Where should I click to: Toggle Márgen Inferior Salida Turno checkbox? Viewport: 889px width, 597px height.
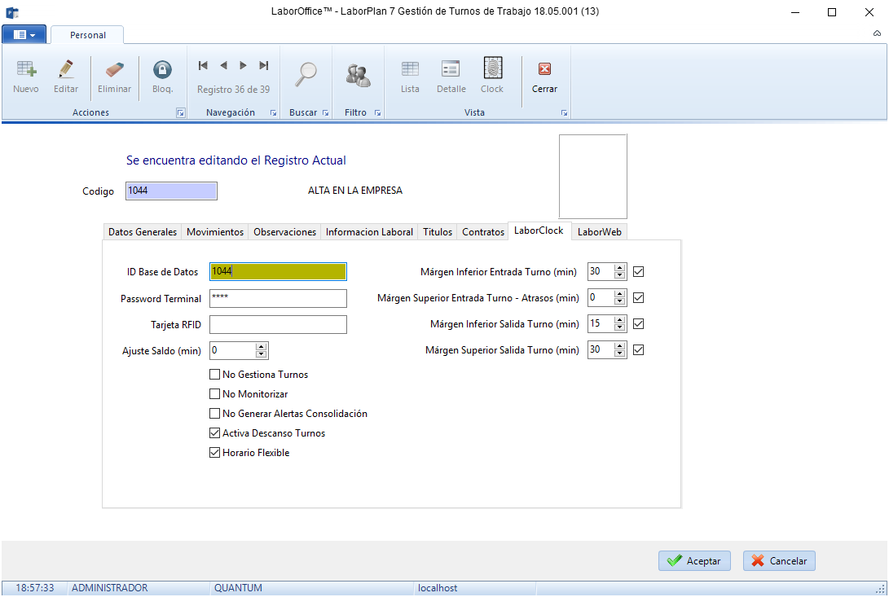[x=638, y=323]
